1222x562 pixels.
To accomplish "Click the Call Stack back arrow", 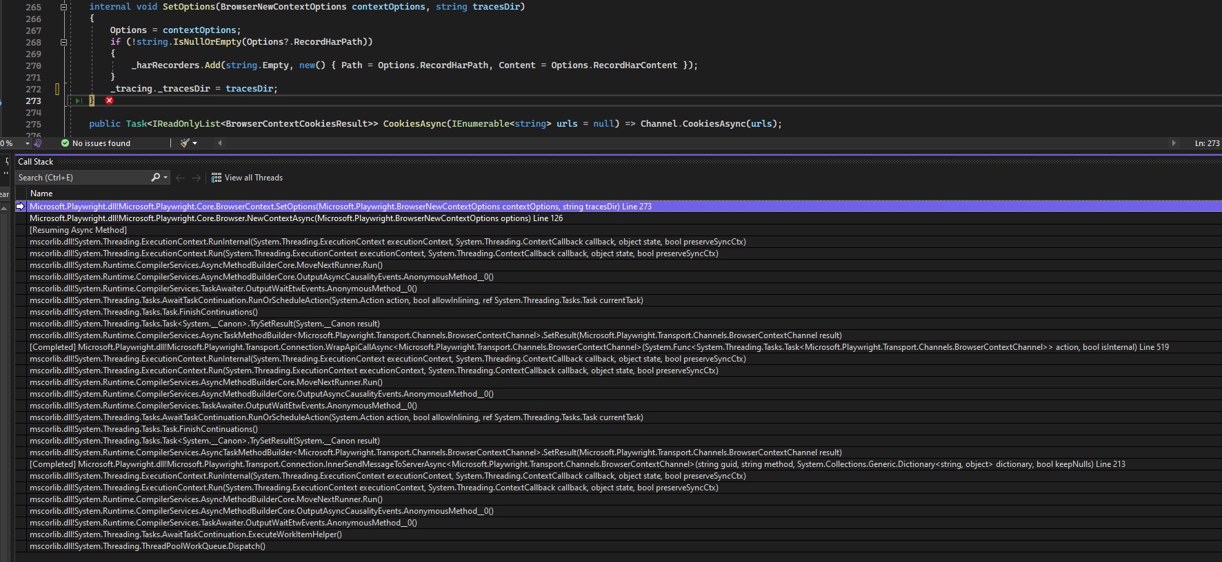I will click(x=181, y=178).
